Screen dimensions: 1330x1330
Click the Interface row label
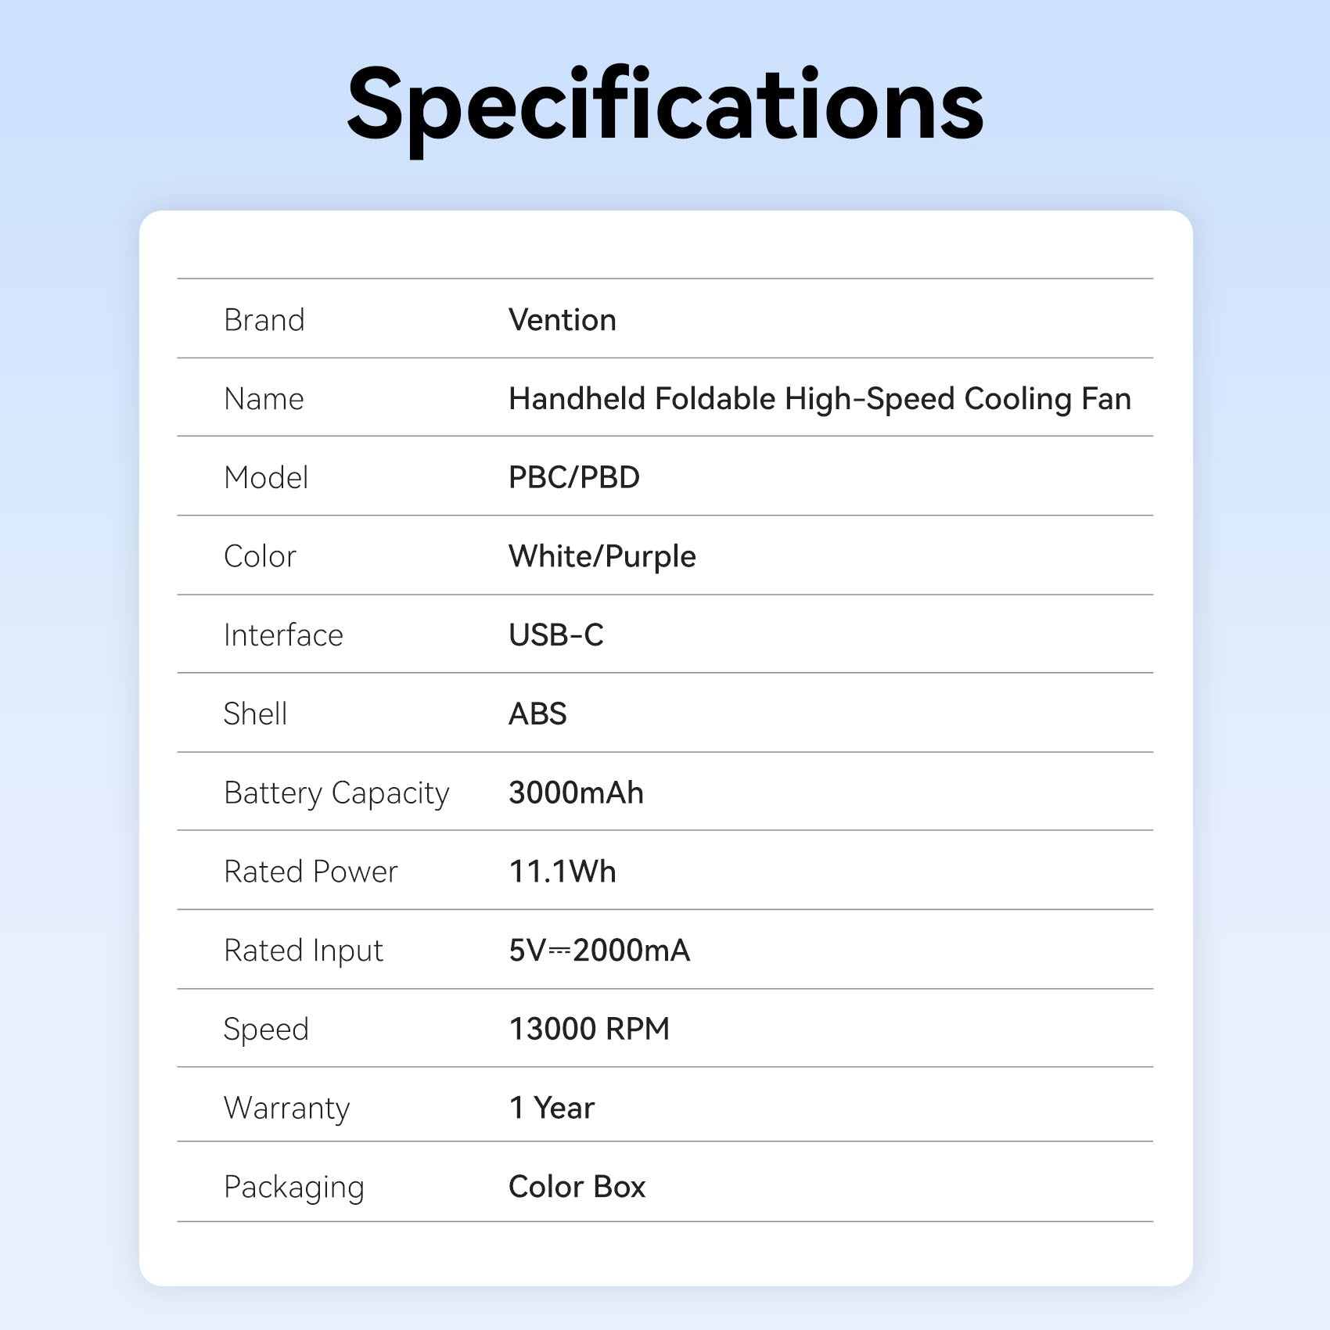[x=283, y=635]
